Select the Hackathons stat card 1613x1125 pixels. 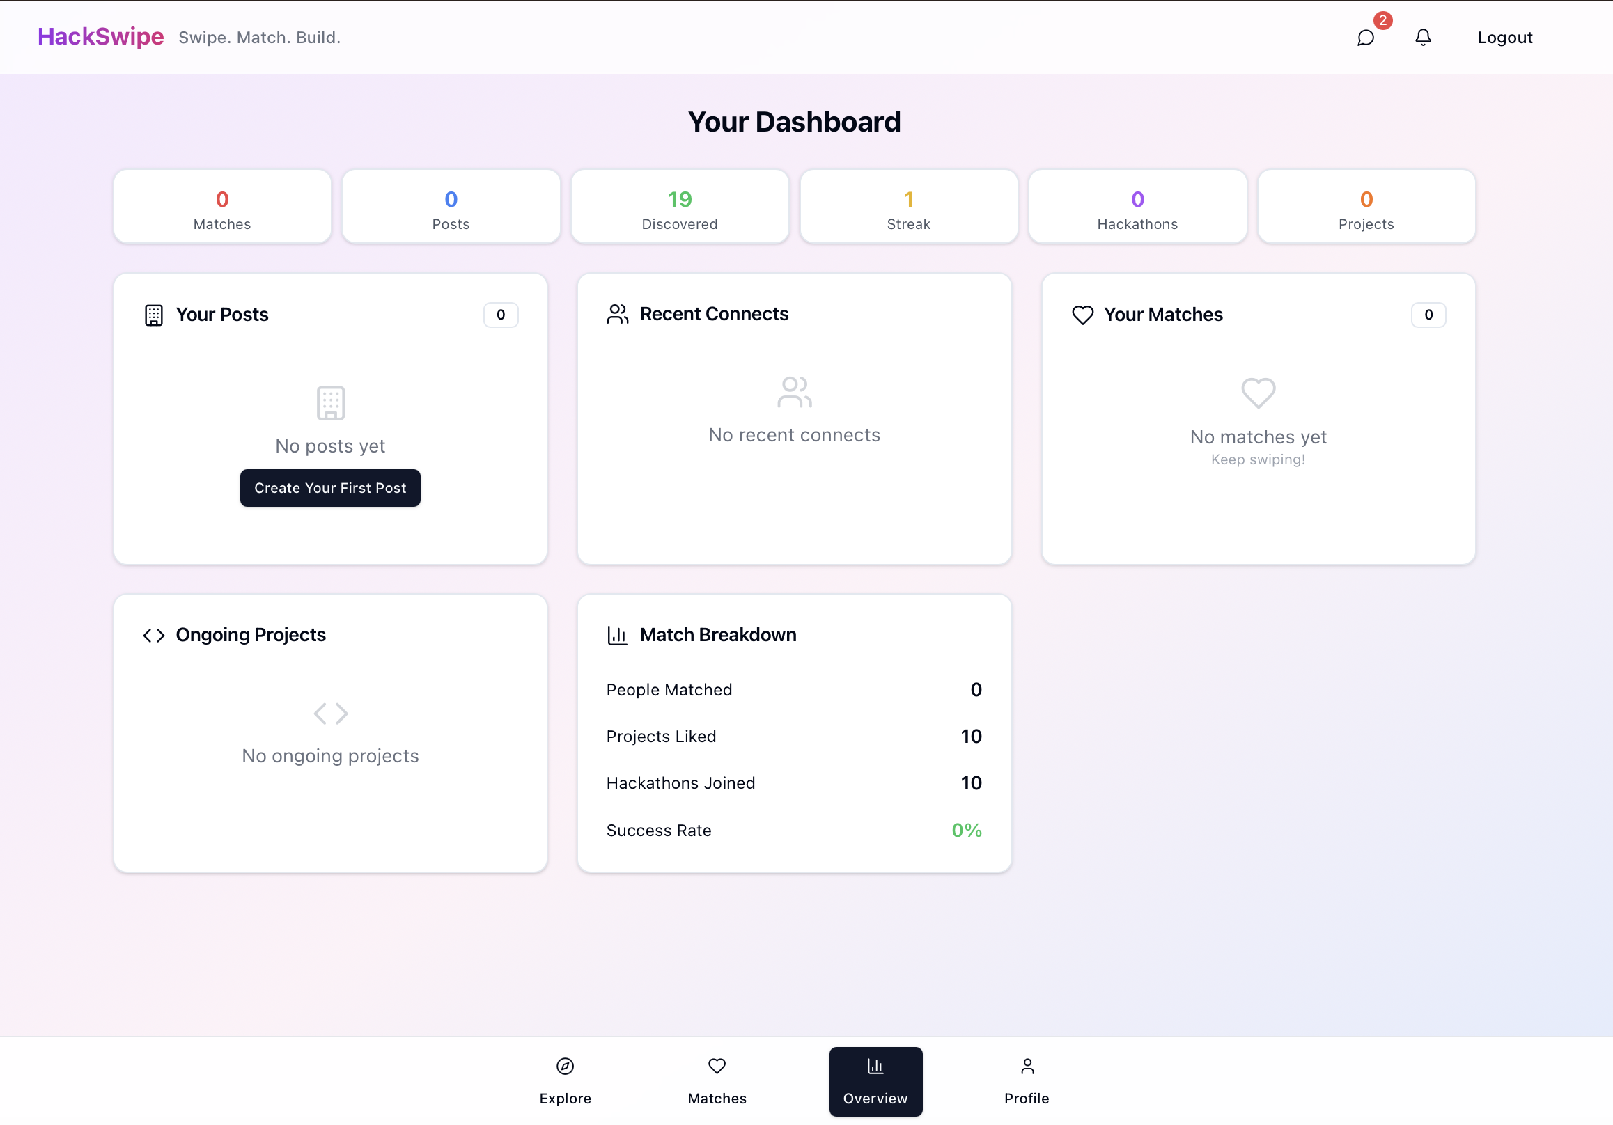point(1137,207)
